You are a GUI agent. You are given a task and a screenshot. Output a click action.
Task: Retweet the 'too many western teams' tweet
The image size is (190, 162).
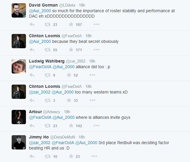(47, 100)
